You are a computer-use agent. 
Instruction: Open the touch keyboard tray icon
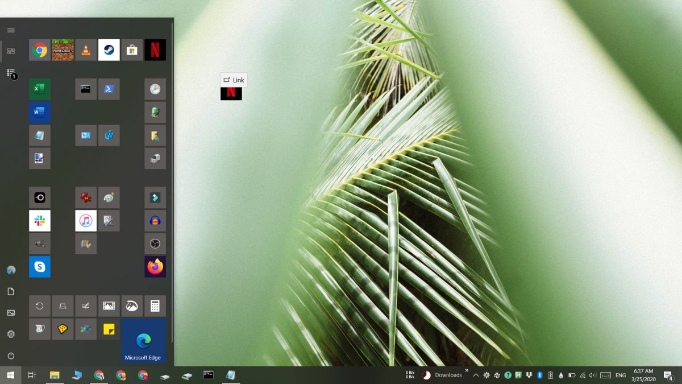[605, 375]
